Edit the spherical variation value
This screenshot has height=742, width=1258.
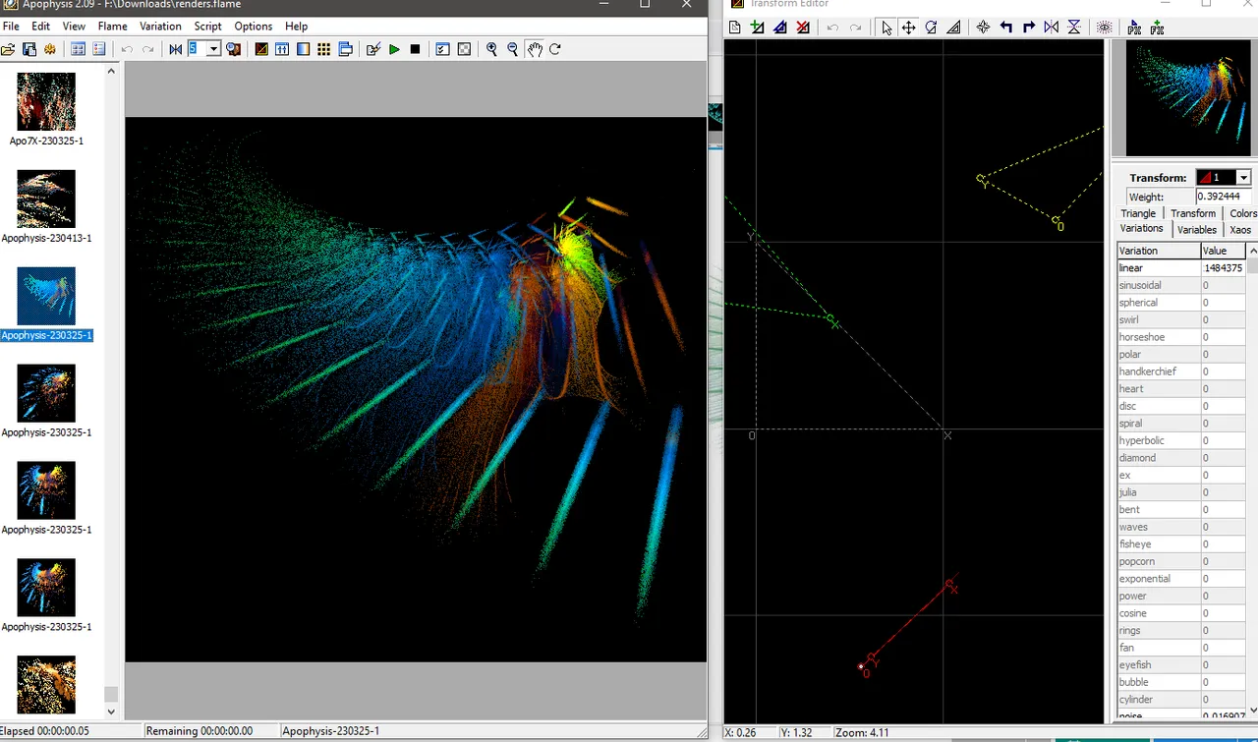point(1224,303)
